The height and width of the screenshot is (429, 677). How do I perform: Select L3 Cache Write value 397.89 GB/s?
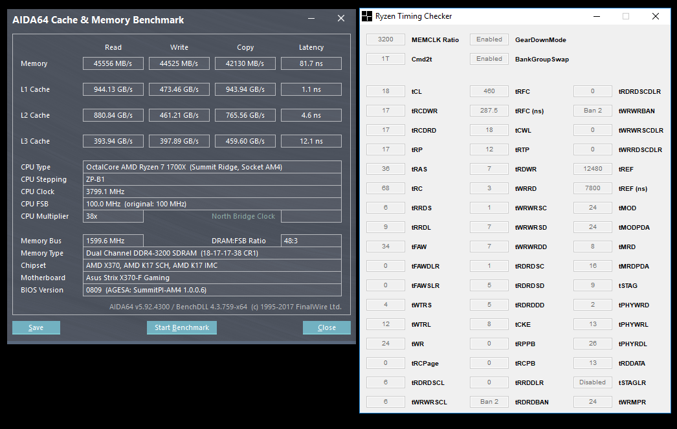[179, 141]
